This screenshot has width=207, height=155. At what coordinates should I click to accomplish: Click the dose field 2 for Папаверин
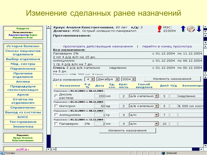coord(100,124)
